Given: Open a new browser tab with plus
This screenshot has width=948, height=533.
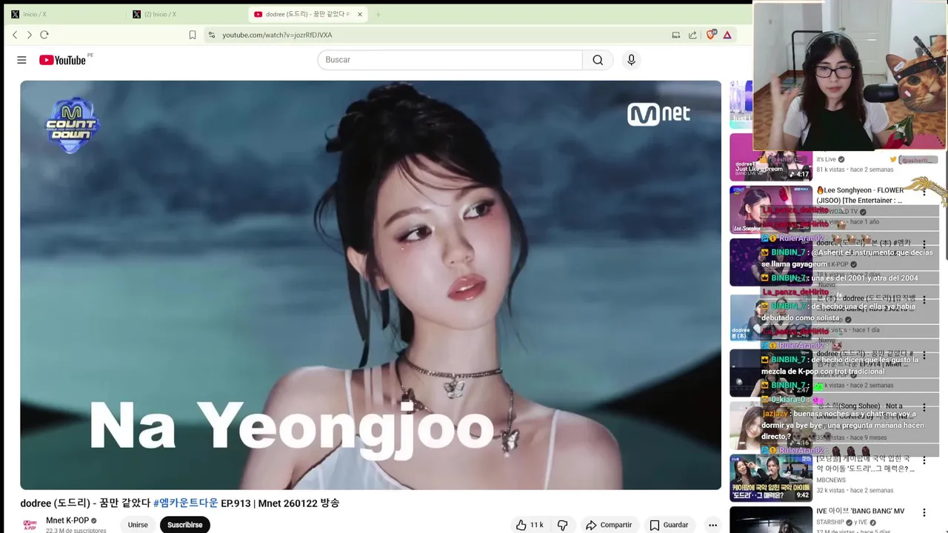Looking at the screenshot, I should click(x=378, y=14).
